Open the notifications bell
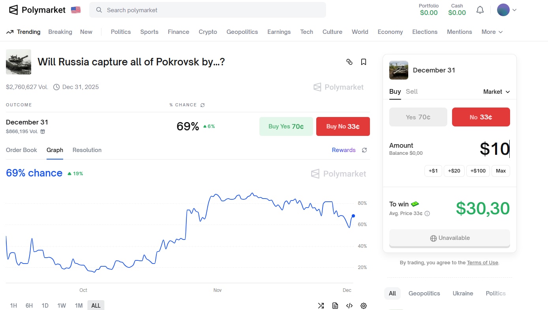The width and height of the screenshot is (548, 310). (480, 10)
